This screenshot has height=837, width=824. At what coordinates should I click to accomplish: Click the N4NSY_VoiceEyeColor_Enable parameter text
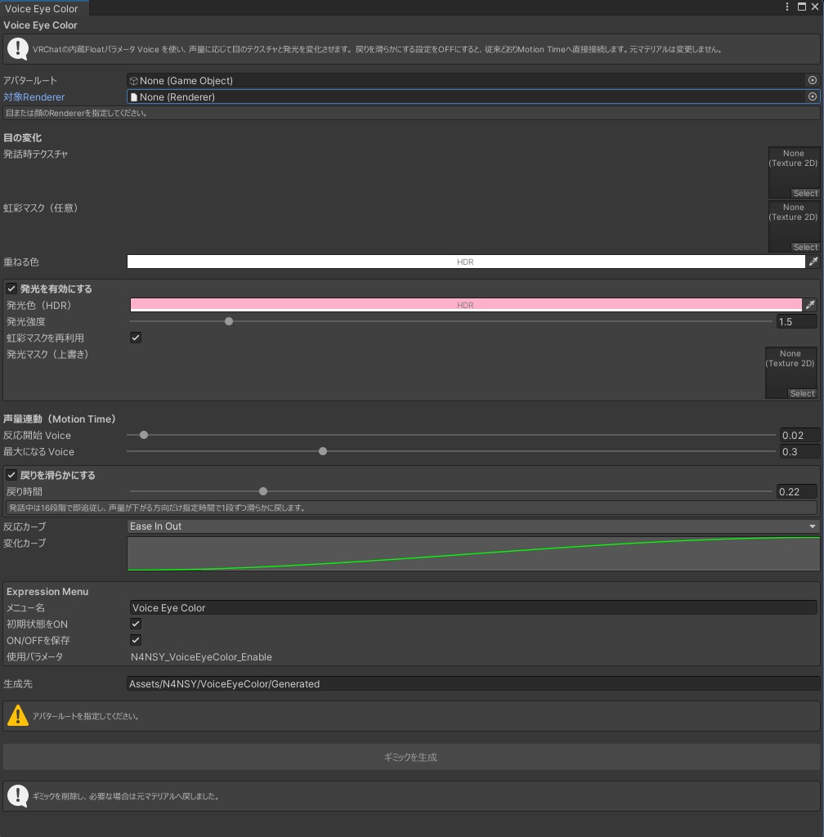point(201,656)
